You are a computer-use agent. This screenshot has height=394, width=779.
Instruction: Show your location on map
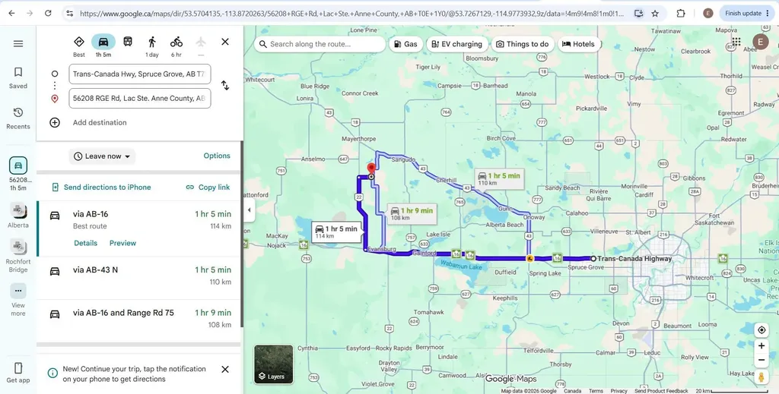coord(761,330)
